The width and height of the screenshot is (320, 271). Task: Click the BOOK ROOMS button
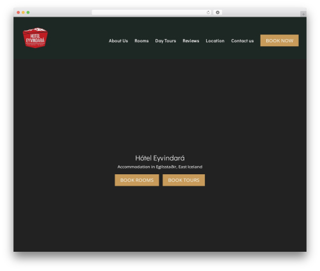pyautogui.click(x=137, y=180)
